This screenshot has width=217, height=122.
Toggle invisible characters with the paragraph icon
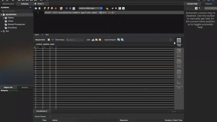pos(120,8)
